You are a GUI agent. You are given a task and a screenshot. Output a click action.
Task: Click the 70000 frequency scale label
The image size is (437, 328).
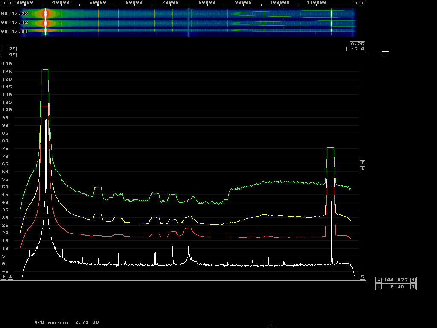pyautogui.click(x=170, y=3)
